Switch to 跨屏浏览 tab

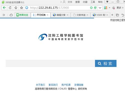[x=23, y=15]
